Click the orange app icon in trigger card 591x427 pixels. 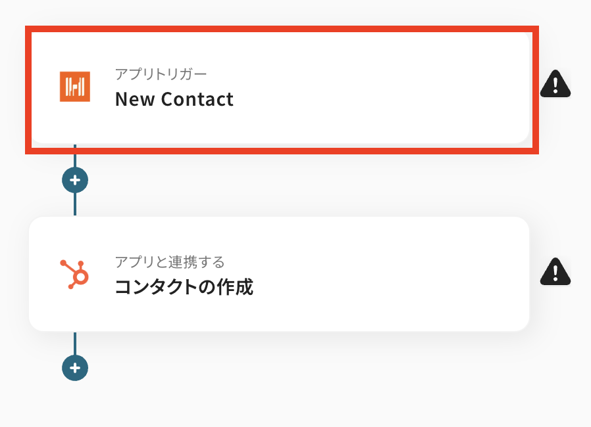coord(74,87)
